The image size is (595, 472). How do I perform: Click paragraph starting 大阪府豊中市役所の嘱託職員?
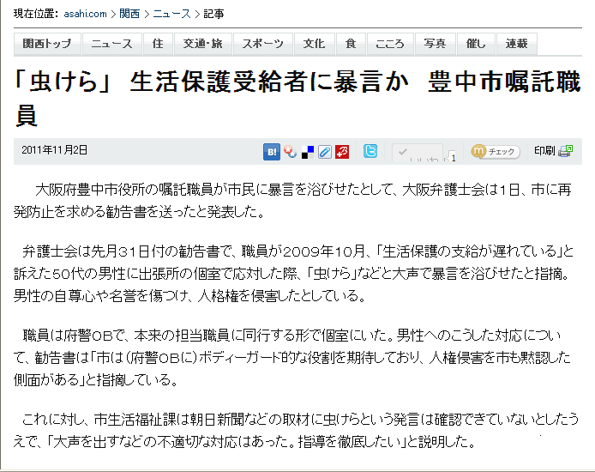(292, 201)
